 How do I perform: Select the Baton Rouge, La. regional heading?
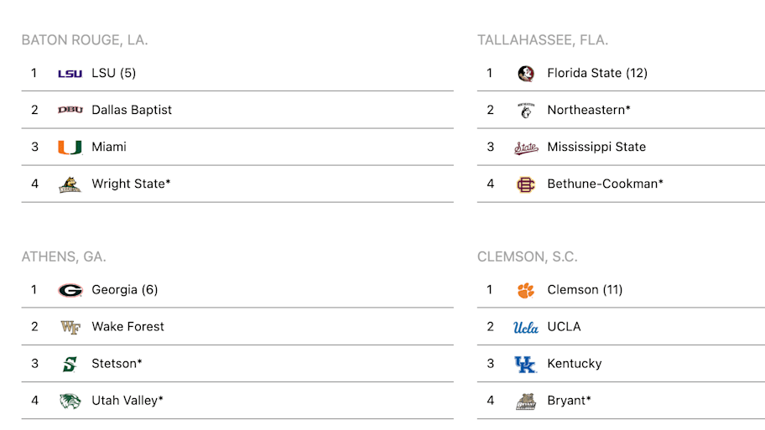coord(85,40)
